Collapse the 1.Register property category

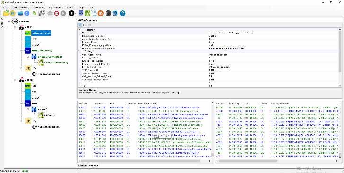click(x=79, y=29)
